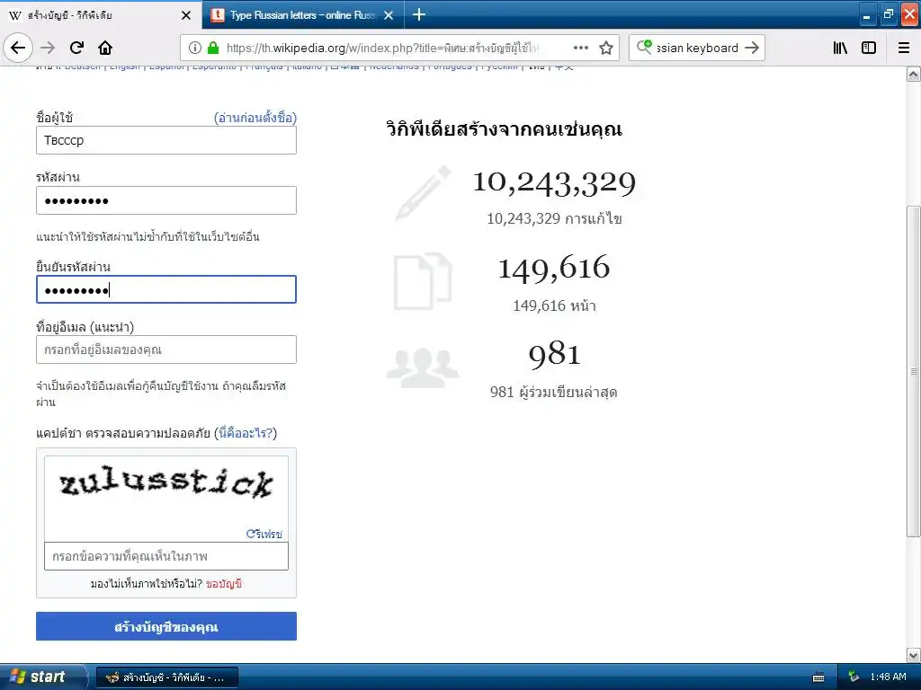Image resolution: width=921 pixels, height=690 pixels.
Task: Open the 'what is this' captcha link
Action: click(x=246, y=433)
